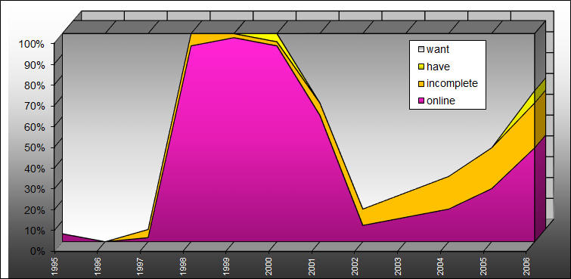This screenshot has width=571, height=279.
Task: Select the 'online' legend label
Action: (x=441, y=101)
